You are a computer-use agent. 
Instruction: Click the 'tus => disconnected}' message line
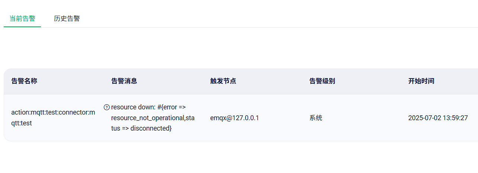(x=141, y=128)
